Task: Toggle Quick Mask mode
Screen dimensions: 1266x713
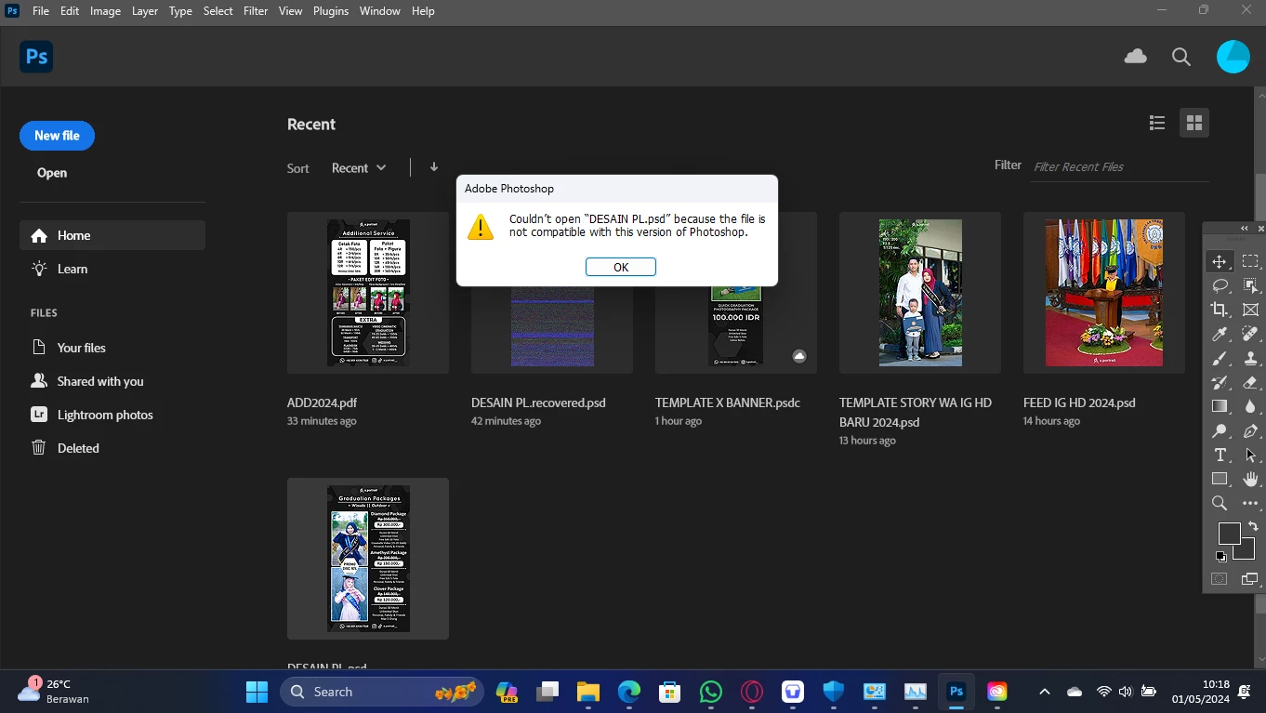Action: coord(1220,579)
